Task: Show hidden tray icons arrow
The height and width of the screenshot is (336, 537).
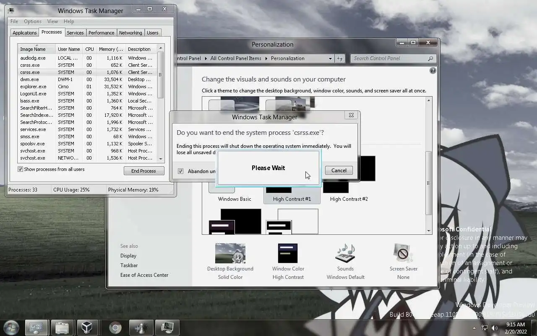Action: point(474,328)
